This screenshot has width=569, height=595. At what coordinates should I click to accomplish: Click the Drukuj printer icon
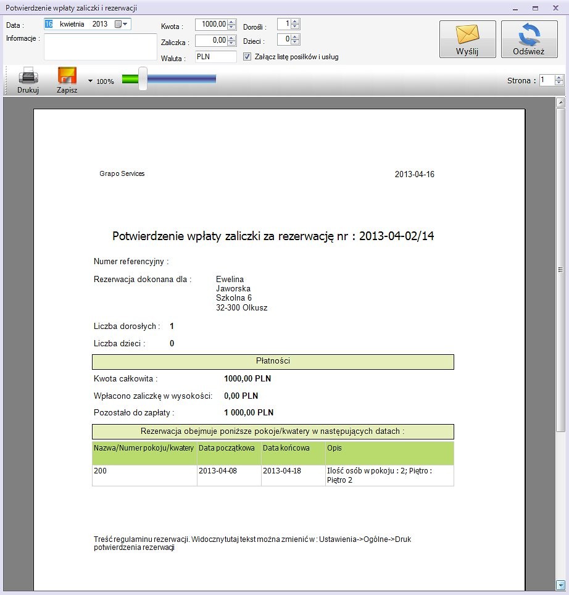[x=28, y=75]
